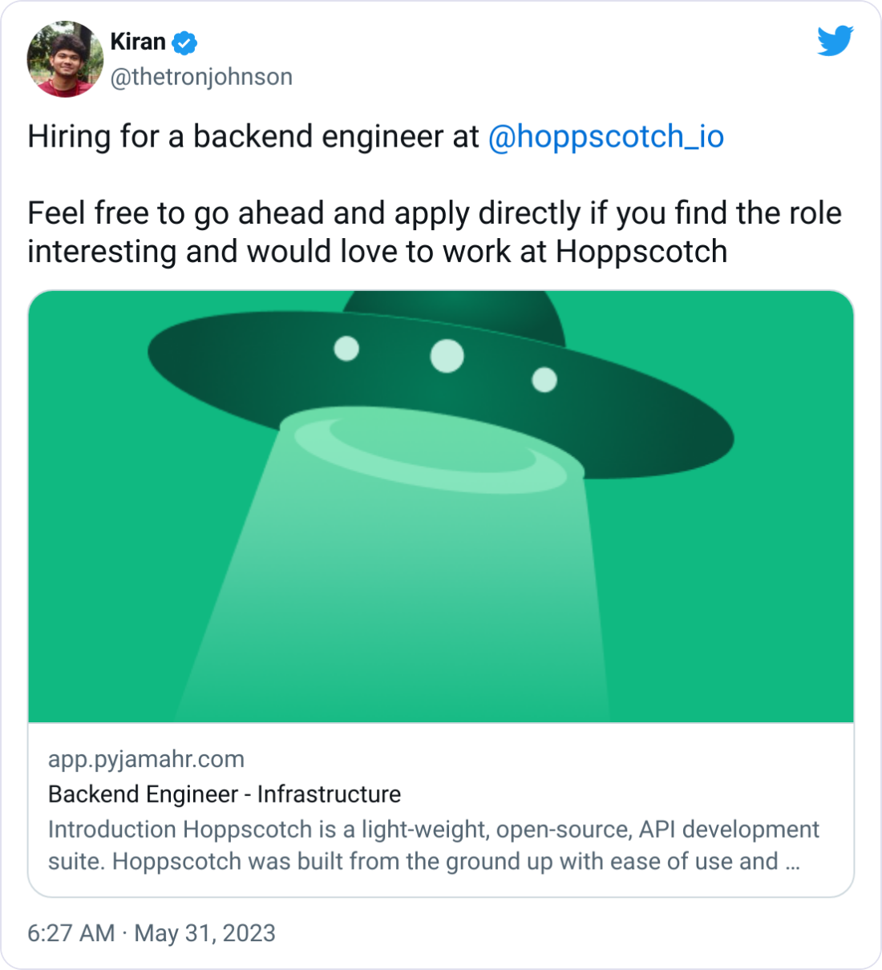Click the blue verified badge next to Kiran

(184, 42)
